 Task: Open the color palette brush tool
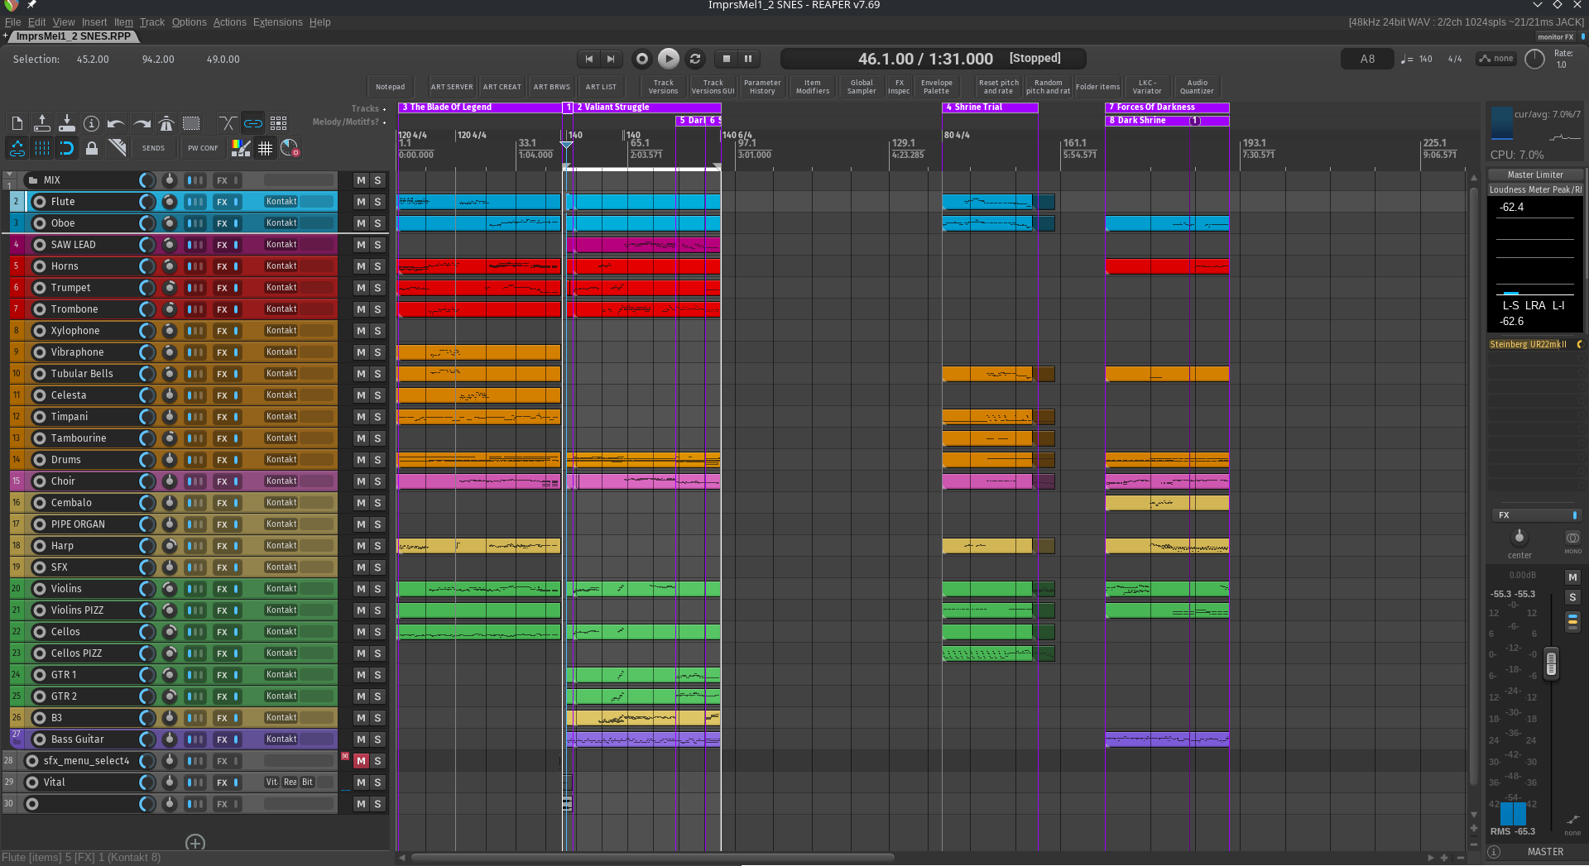pyautogui.click(x=241, y=149)
